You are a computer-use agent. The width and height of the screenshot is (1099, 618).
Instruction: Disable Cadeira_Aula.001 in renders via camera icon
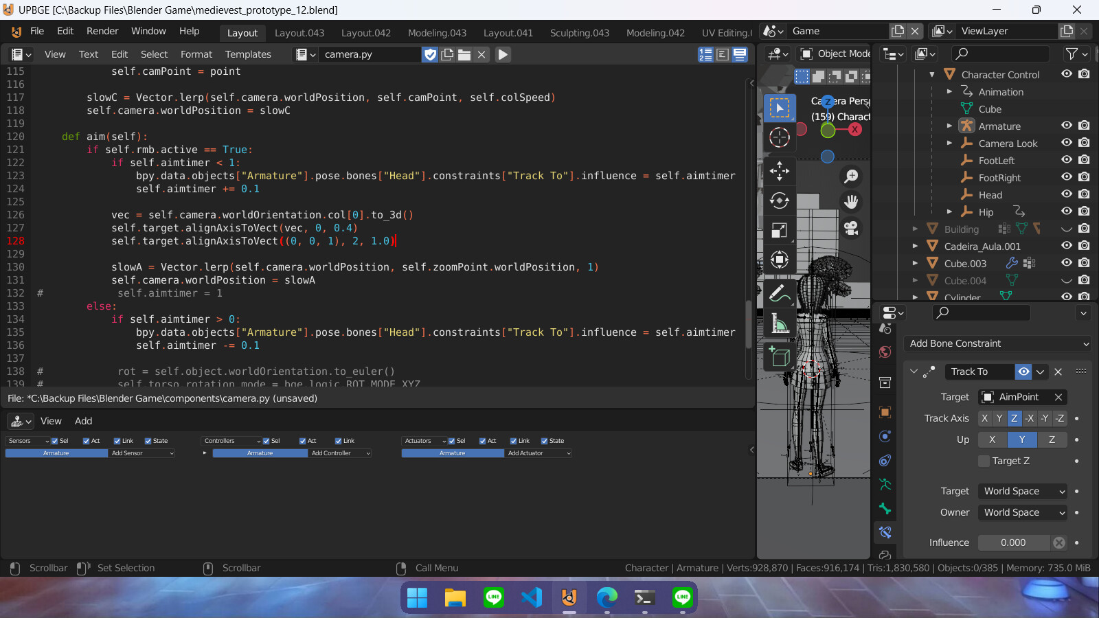[x=1084, y=246]
